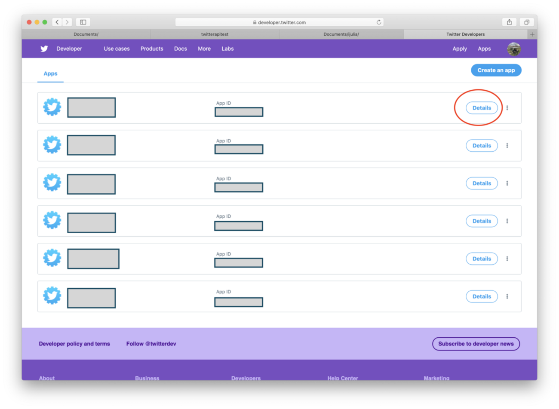Click the fifth app's gear bird icon
This screenshot has height=409, width=559.
tap(52, 258)
